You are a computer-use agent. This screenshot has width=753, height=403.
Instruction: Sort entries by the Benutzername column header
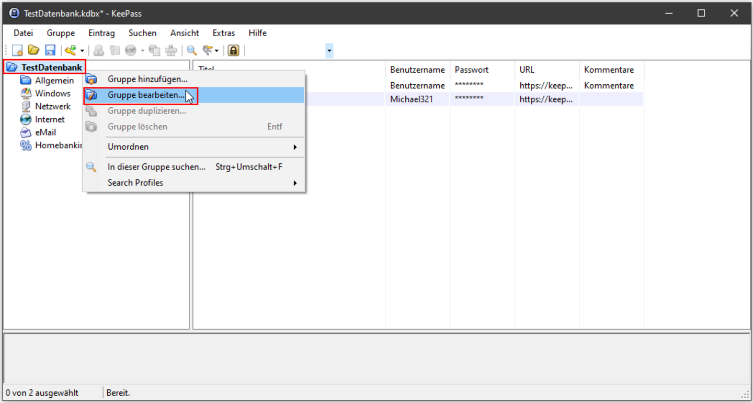point(418,70)
